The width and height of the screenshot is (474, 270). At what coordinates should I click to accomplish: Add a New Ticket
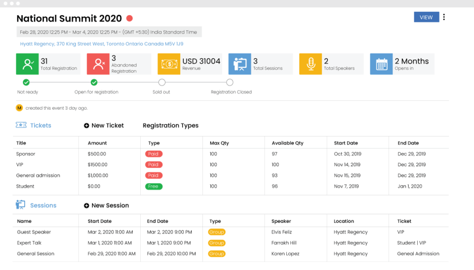point(104,125)
